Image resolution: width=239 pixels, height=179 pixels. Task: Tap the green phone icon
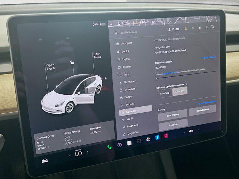(109, 147)
